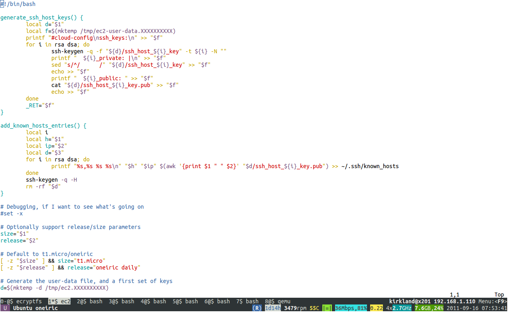Click the generate_ssh_host_keys() function definition

(42, 17)
